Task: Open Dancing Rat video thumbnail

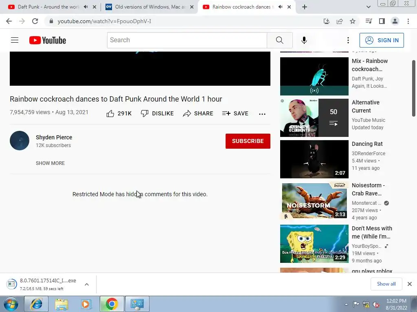Action: point(314,159)
